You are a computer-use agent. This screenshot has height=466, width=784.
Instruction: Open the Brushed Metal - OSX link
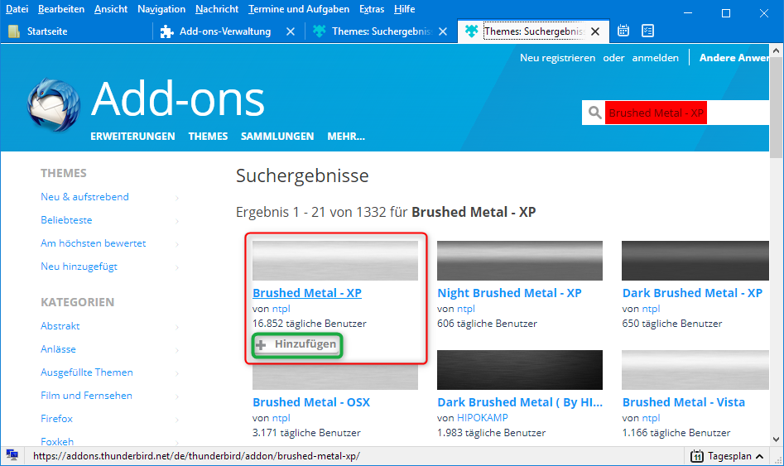tap(311, 402)
